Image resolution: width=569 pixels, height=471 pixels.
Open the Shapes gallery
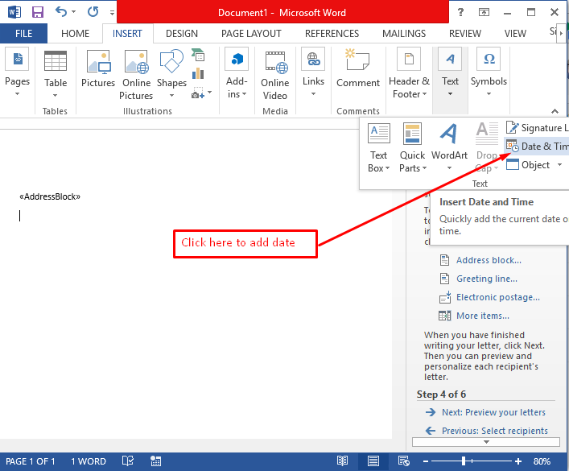171,74
